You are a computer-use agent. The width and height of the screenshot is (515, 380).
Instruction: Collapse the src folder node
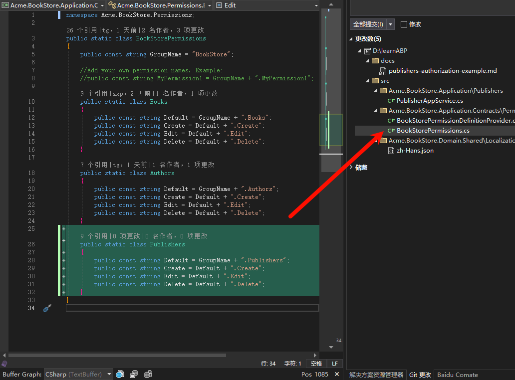pos(367,81)
